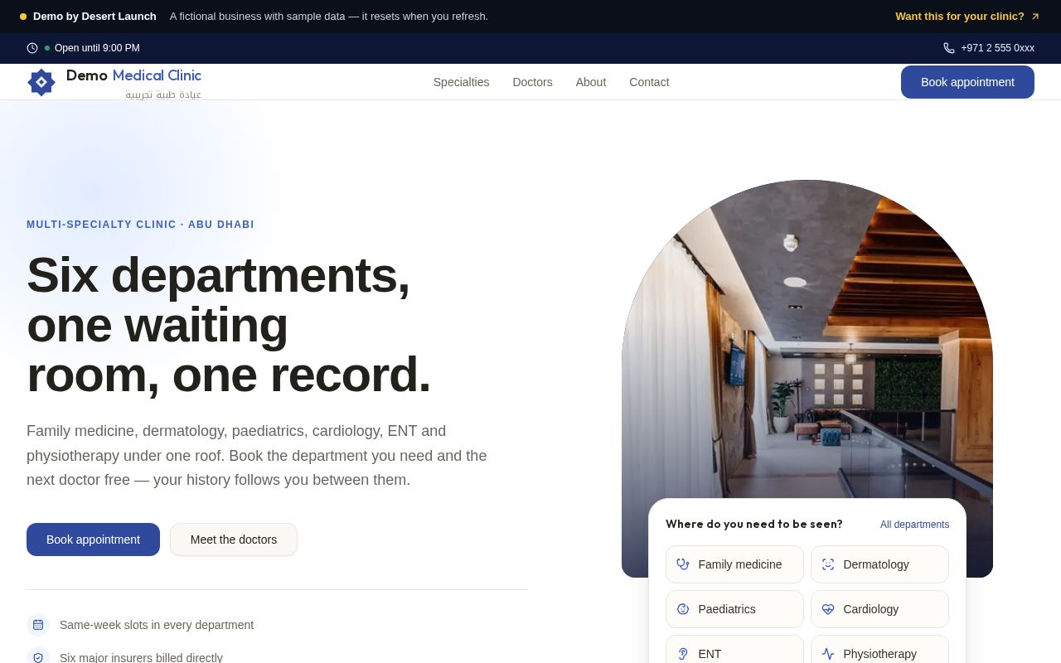The width and height of the screenshot is (1061, 663).
Task: Go to the About nav item
Action: pos(591,82)
